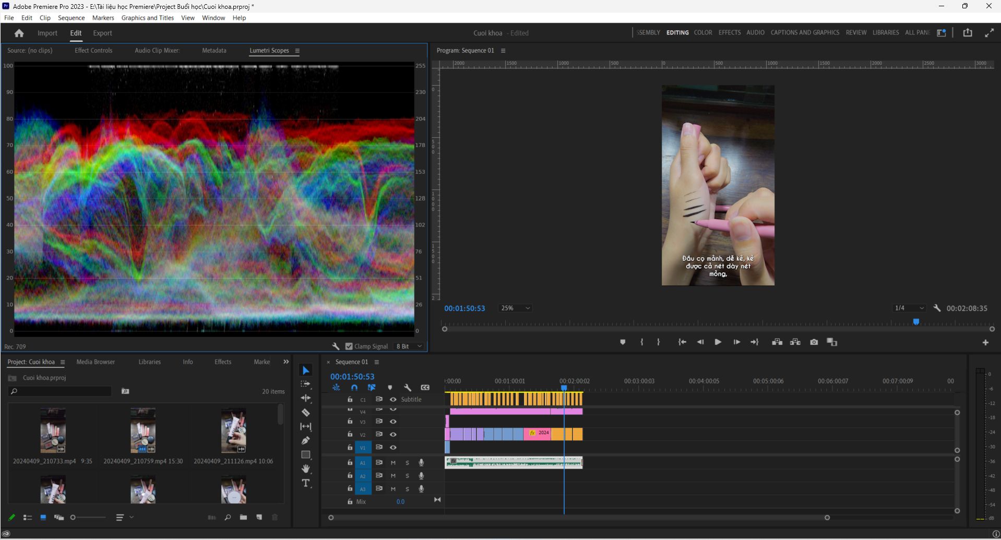Screen dimensions: 1001x540
Task: Select the Rectangle tool
Action: click(x=306, y=454)
